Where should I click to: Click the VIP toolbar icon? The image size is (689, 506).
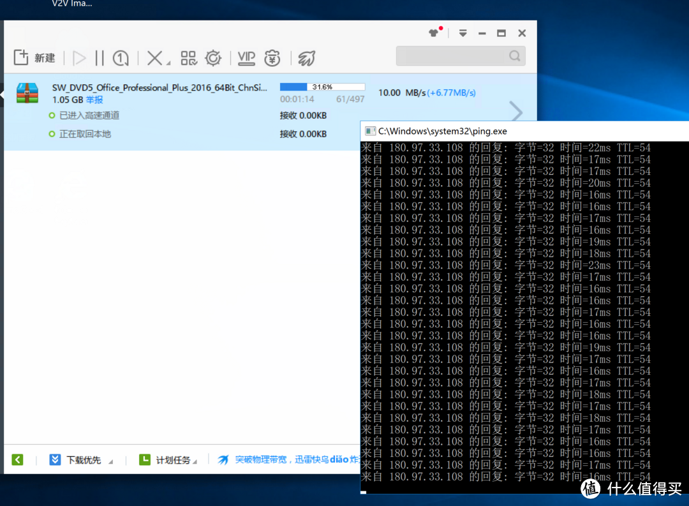pos(246,58)
